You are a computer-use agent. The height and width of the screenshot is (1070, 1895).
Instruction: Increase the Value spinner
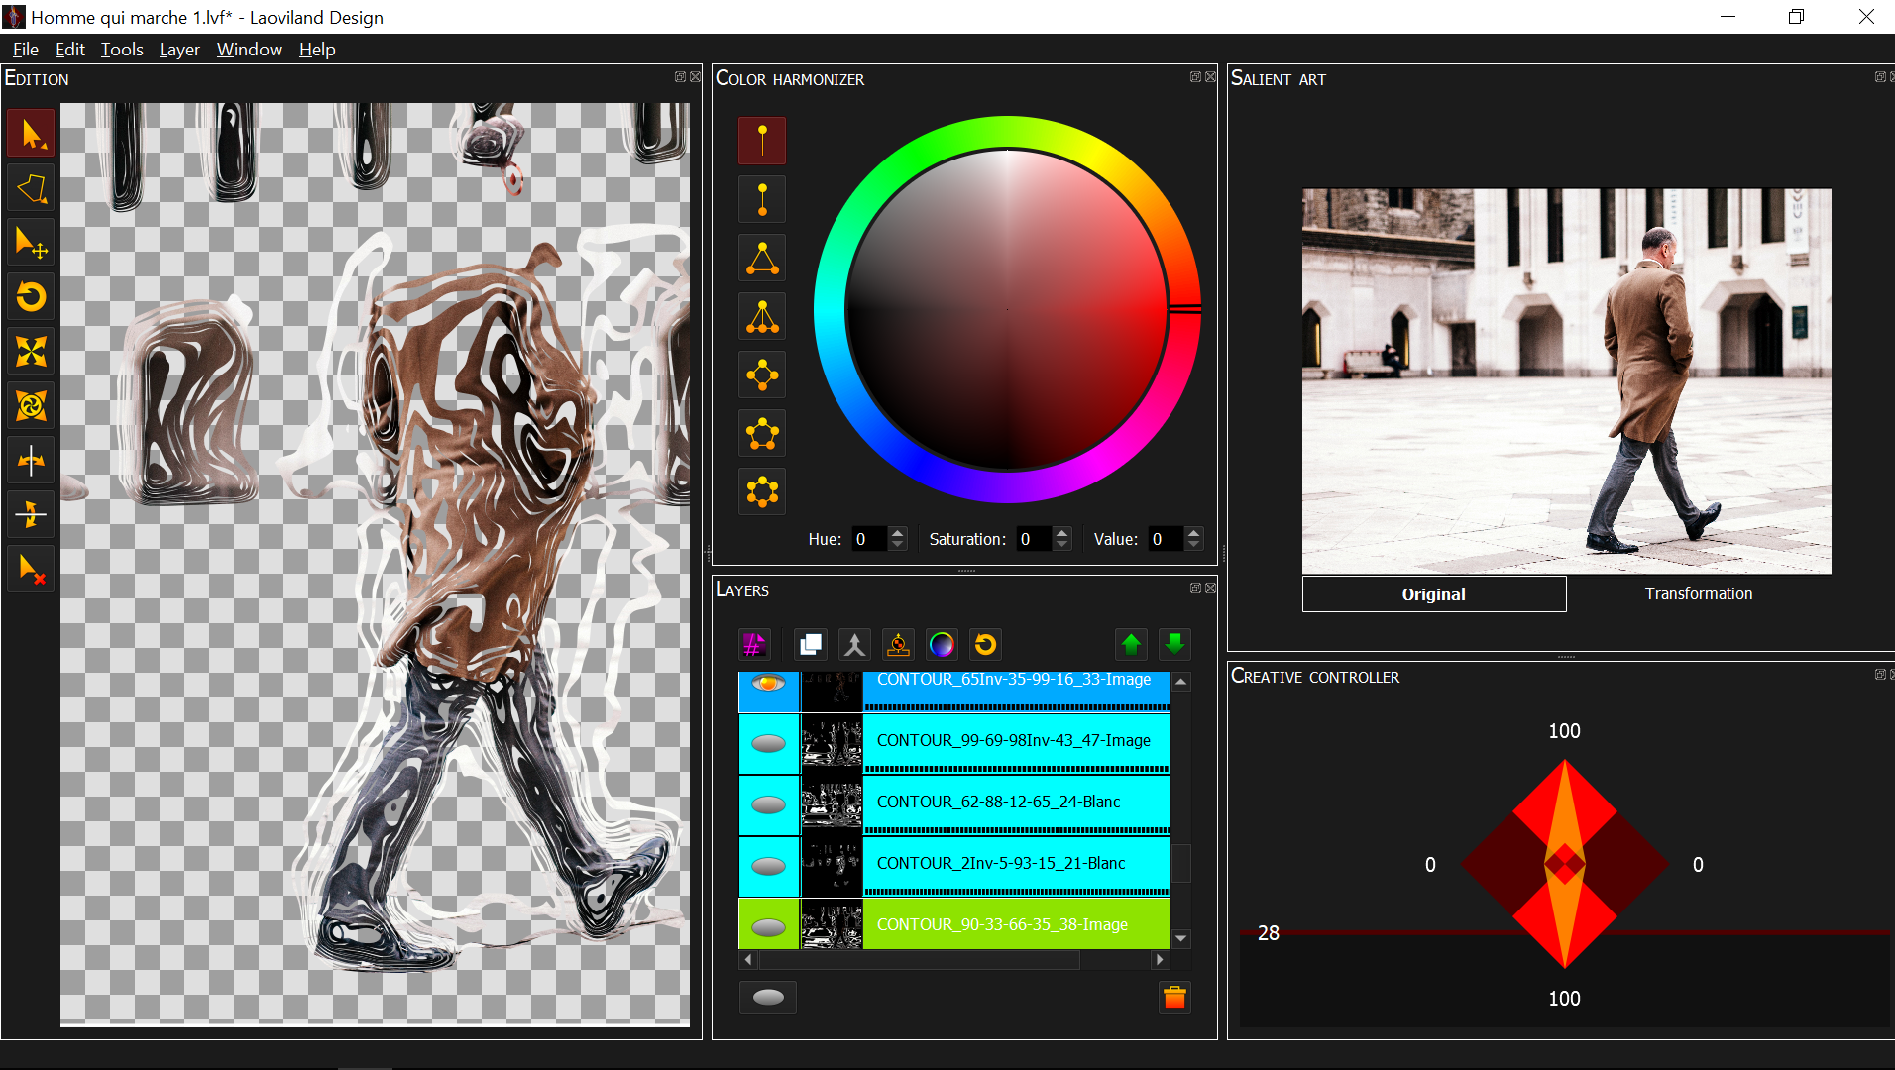1194,533
